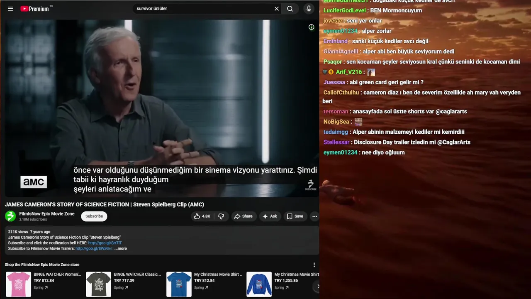Advance merch shelf with next arrow
Screen dimensions: 531x299
(x=318, y=286)
